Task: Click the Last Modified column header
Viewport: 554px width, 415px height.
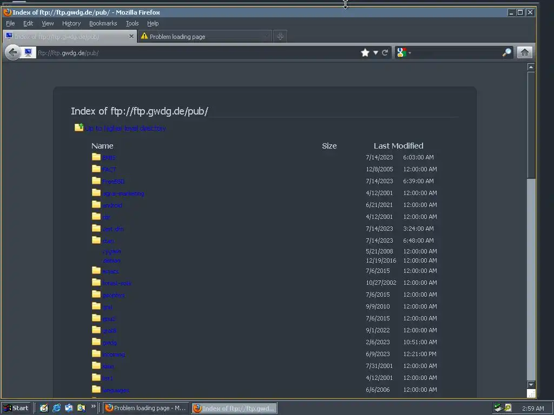Action: pyautogui.click(x=399, y=146)
